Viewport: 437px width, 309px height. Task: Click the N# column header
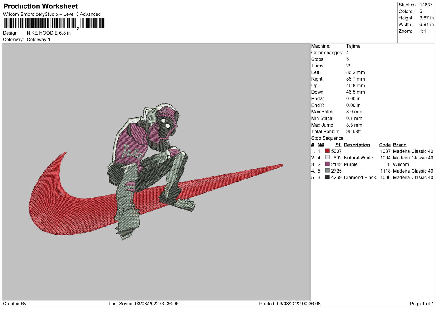321,145
